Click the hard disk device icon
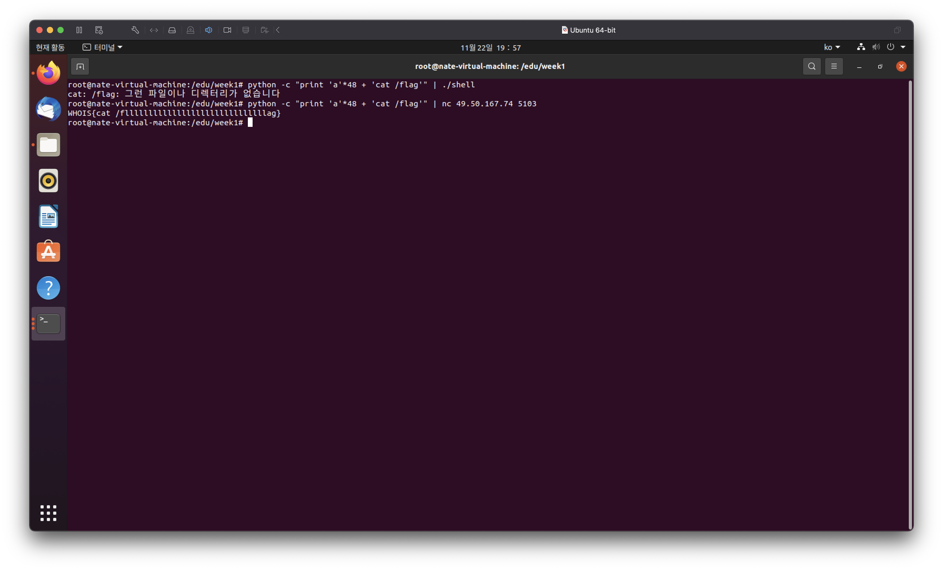Screen dimensions: 943x570 [x=172, y=30]
